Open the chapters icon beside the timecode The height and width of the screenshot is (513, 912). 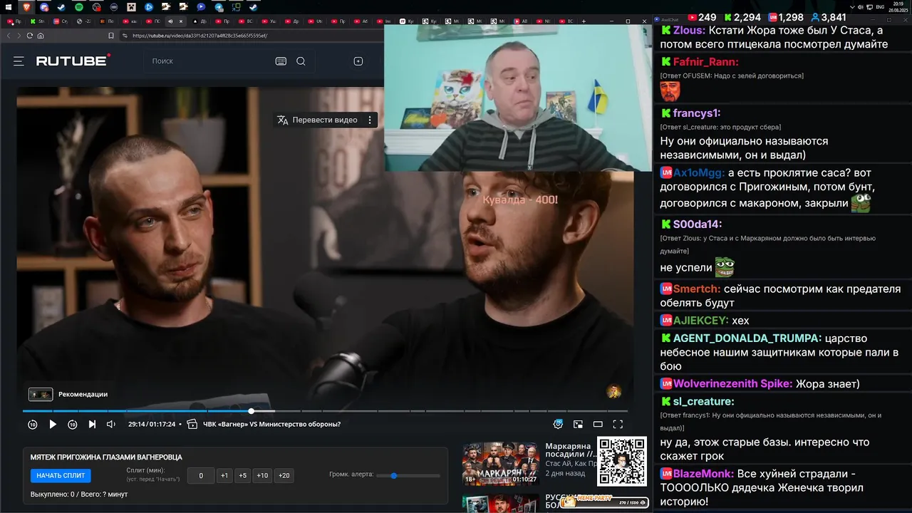tap(192, 424)
